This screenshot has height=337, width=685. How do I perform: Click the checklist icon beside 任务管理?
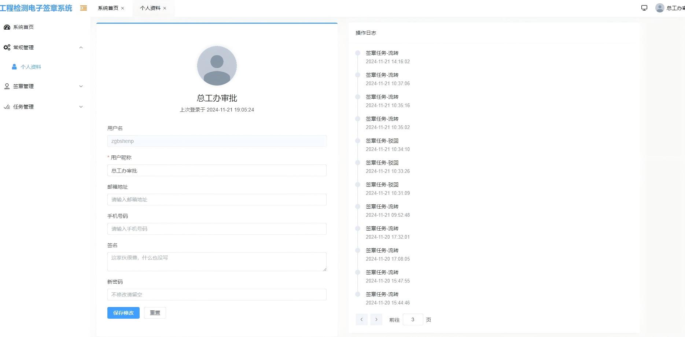coord(7,106)
